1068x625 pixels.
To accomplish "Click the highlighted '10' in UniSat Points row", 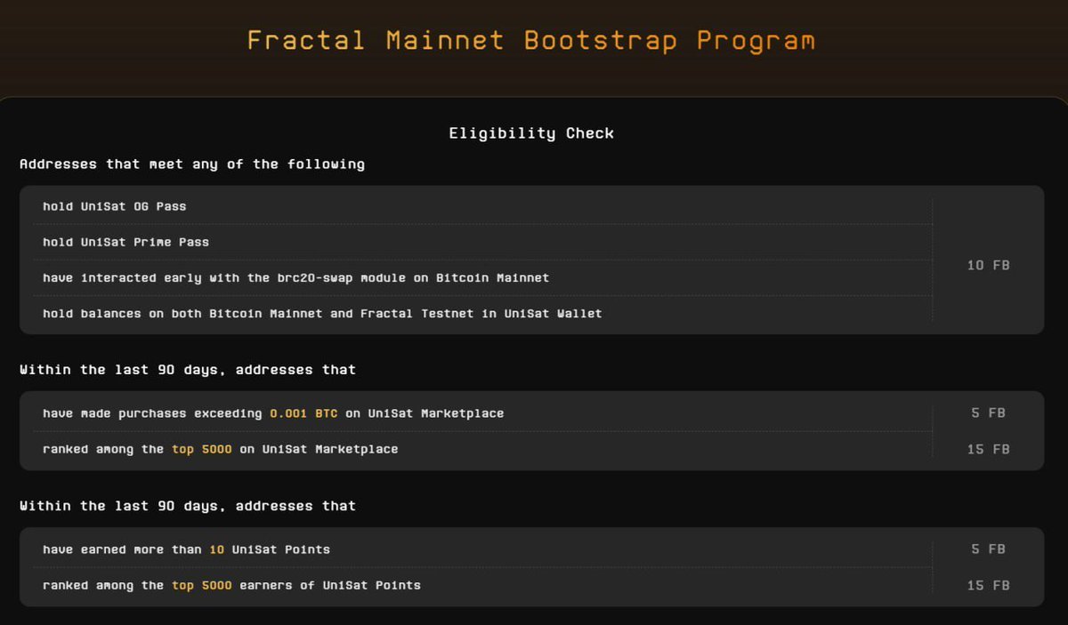I will (215, 549).
